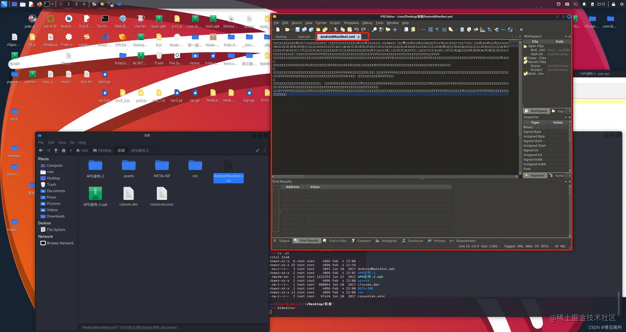The width and height of the screenshot is (626, 332).
Task: Click the Calculator icon in 010 Editor toolbar
Action: click(x=462, y=29)
